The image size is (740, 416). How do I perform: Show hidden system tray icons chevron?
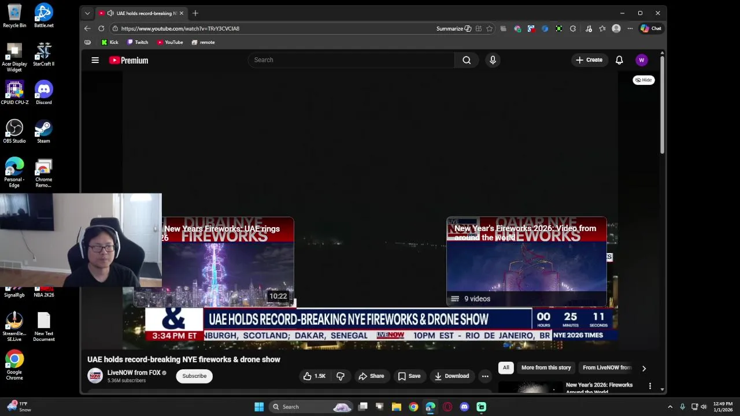pos(670,407)
